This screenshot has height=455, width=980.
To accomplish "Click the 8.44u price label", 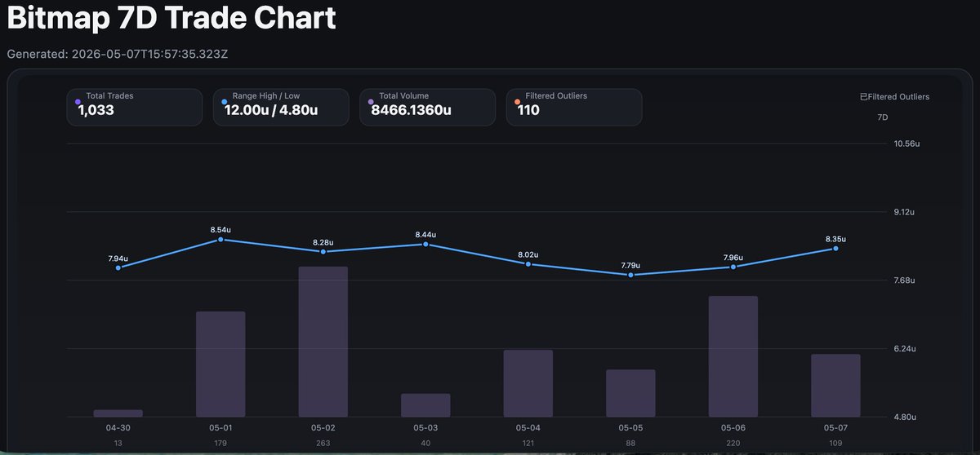I will coord(425,235).
